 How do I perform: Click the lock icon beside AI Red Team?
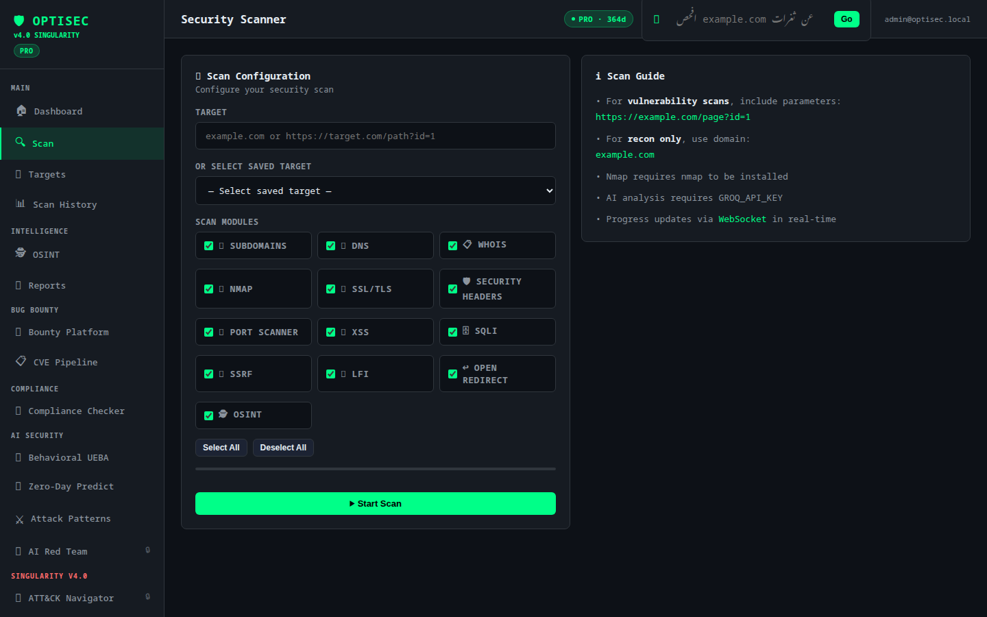tap(147, 550)
